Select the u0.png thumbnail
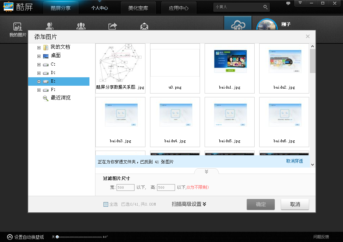The height and width of the screenshot is (242, 343). click(x=175, y=68)
